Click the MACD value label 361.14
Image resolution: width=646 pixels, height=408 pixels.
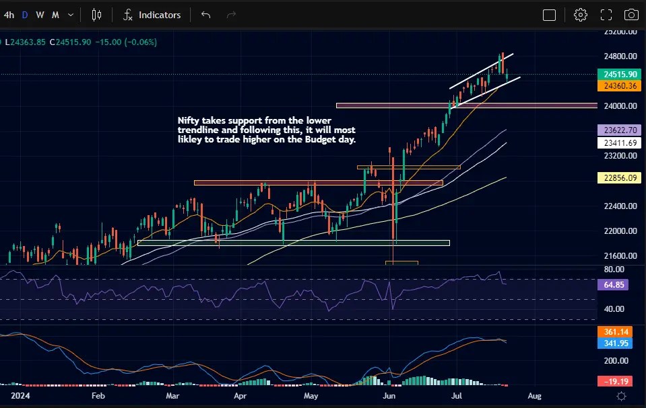615,331
